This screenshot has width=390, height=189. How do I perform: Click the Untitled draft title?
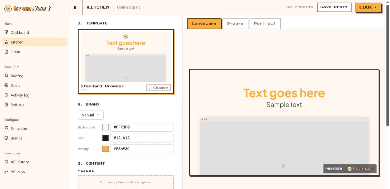pyautogui.click(x=129, y=7)
